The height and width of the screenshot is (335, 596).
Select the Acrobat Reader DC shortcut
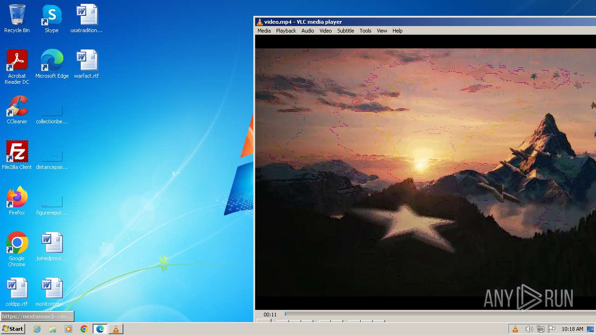tap(17, 67)
